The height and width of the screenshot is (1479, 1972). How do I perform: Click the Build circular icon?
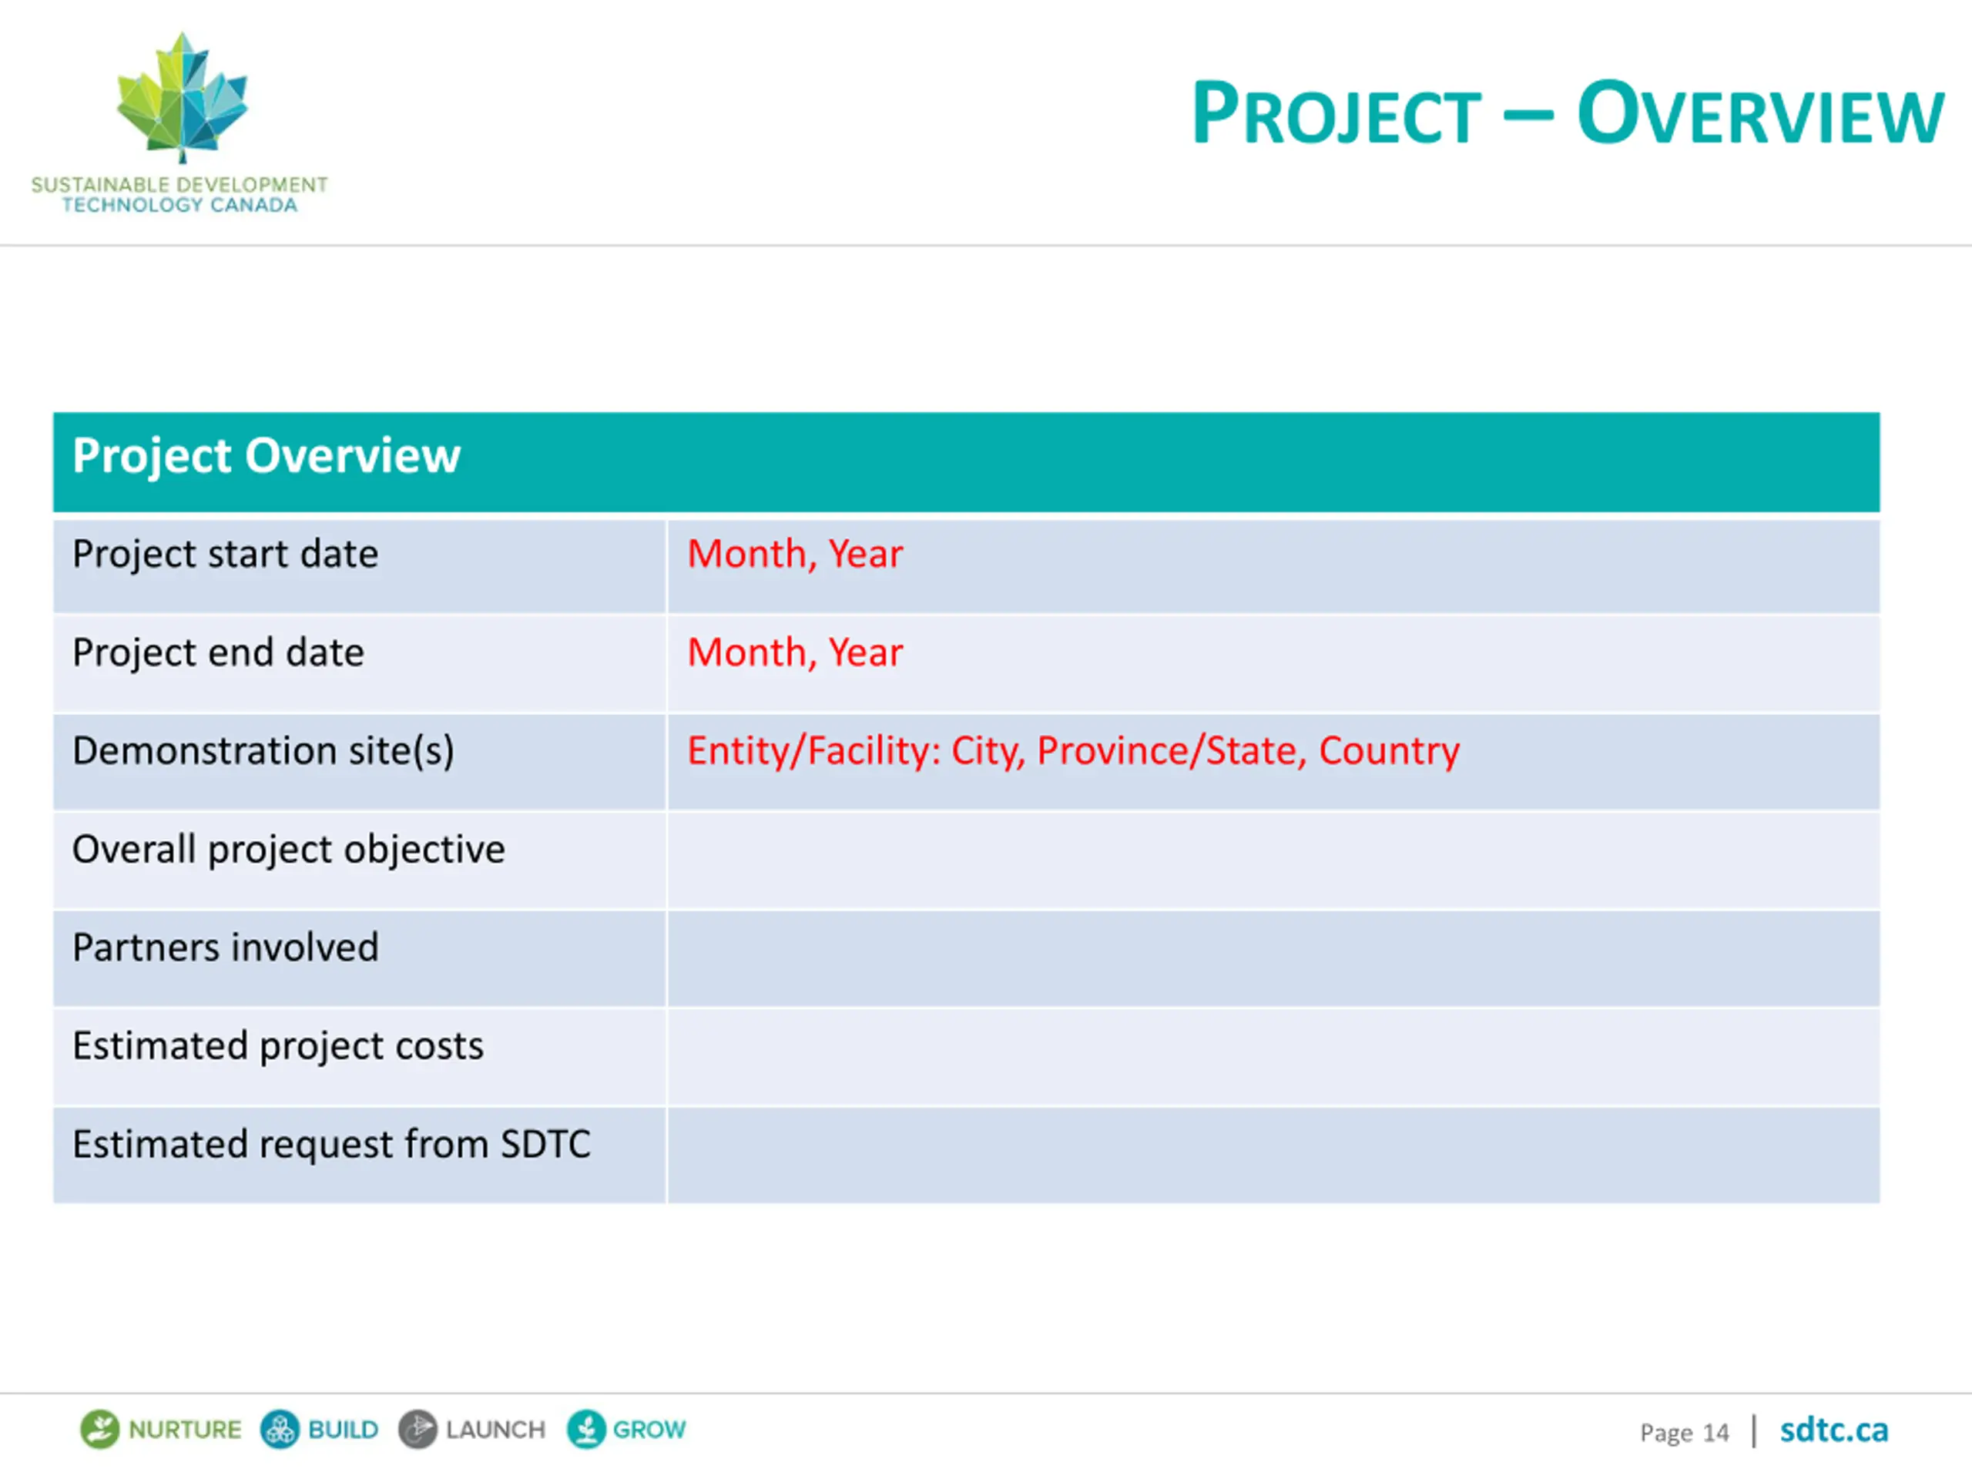280,1429
